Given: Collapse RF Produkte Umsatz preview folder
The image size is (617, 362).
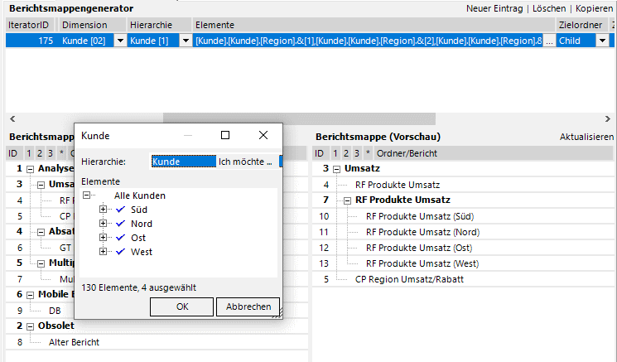Looking at the screenshot, I should click(348, 200).
